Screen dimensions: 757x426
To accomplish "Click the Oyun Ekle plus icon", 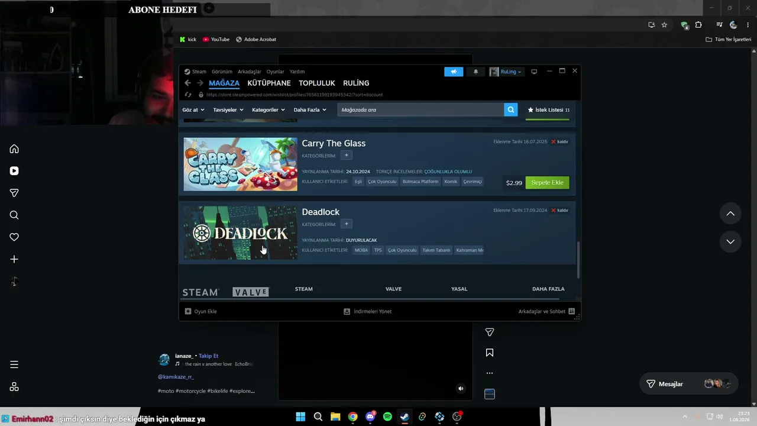I will coord(188,311).
